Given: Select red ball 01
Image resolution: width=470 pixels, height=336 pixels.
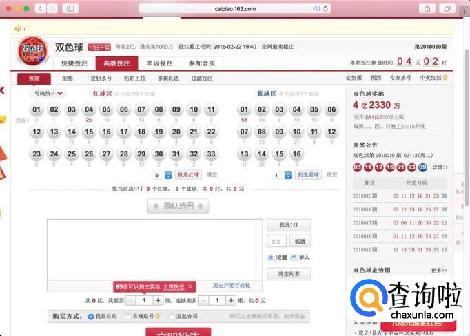Looking at the screenshot, I should (37, 109).
